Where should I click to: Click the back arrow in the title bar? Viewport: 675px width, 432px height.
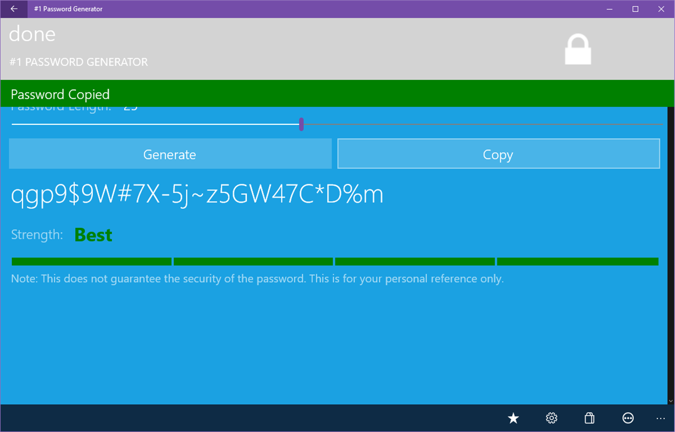14,9
